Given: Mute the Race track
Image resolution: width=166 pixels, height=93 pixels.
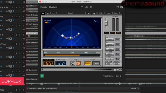Looking at the screenshot, I should [x=13, y=90].
